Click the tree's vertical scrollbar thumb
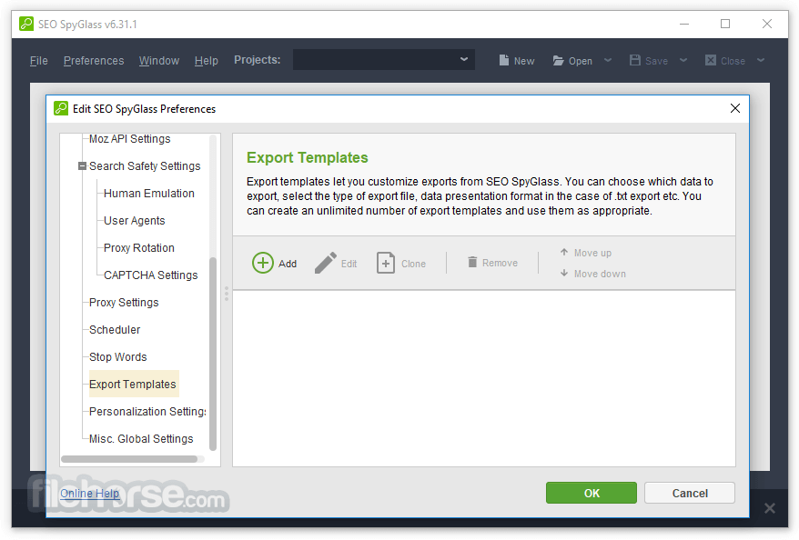 click(212, 354)
